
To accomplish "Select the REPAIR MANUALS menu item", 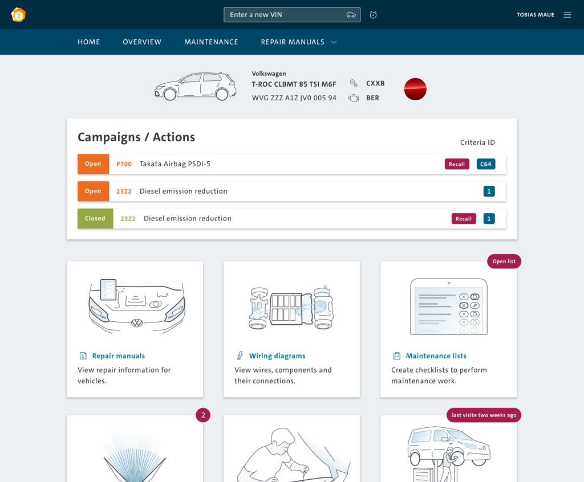I will (293, 42).
